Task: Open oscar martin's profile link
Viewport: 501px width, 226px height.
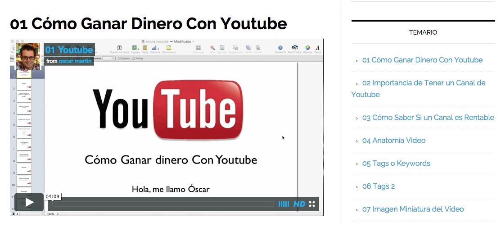Action: click(75, 61)
